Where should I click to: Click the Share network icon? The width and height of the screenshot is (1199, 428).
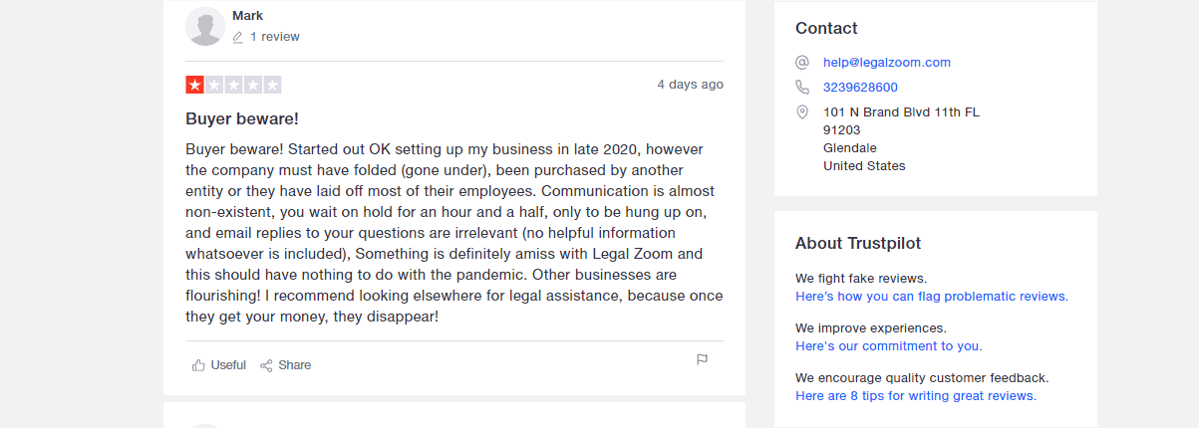click(x=266, y=365)
